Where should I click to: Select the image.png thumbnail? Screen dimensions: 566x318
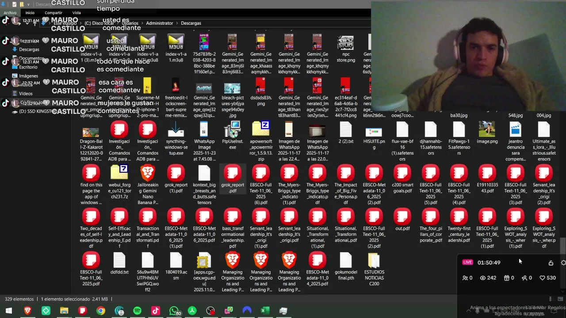pyautogui.click(x=487, y=133)
